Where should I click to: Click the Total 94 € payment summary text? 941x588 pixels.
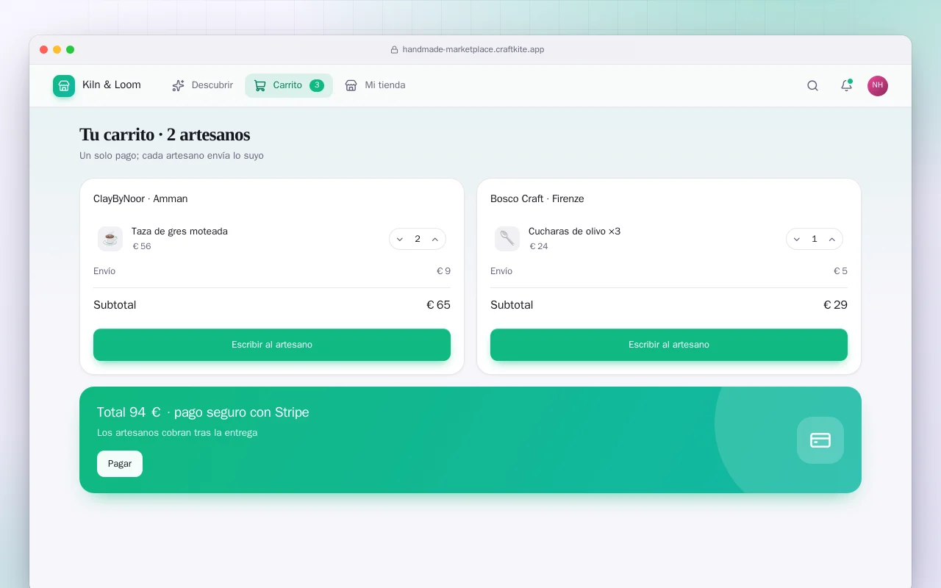coord(203,412)
